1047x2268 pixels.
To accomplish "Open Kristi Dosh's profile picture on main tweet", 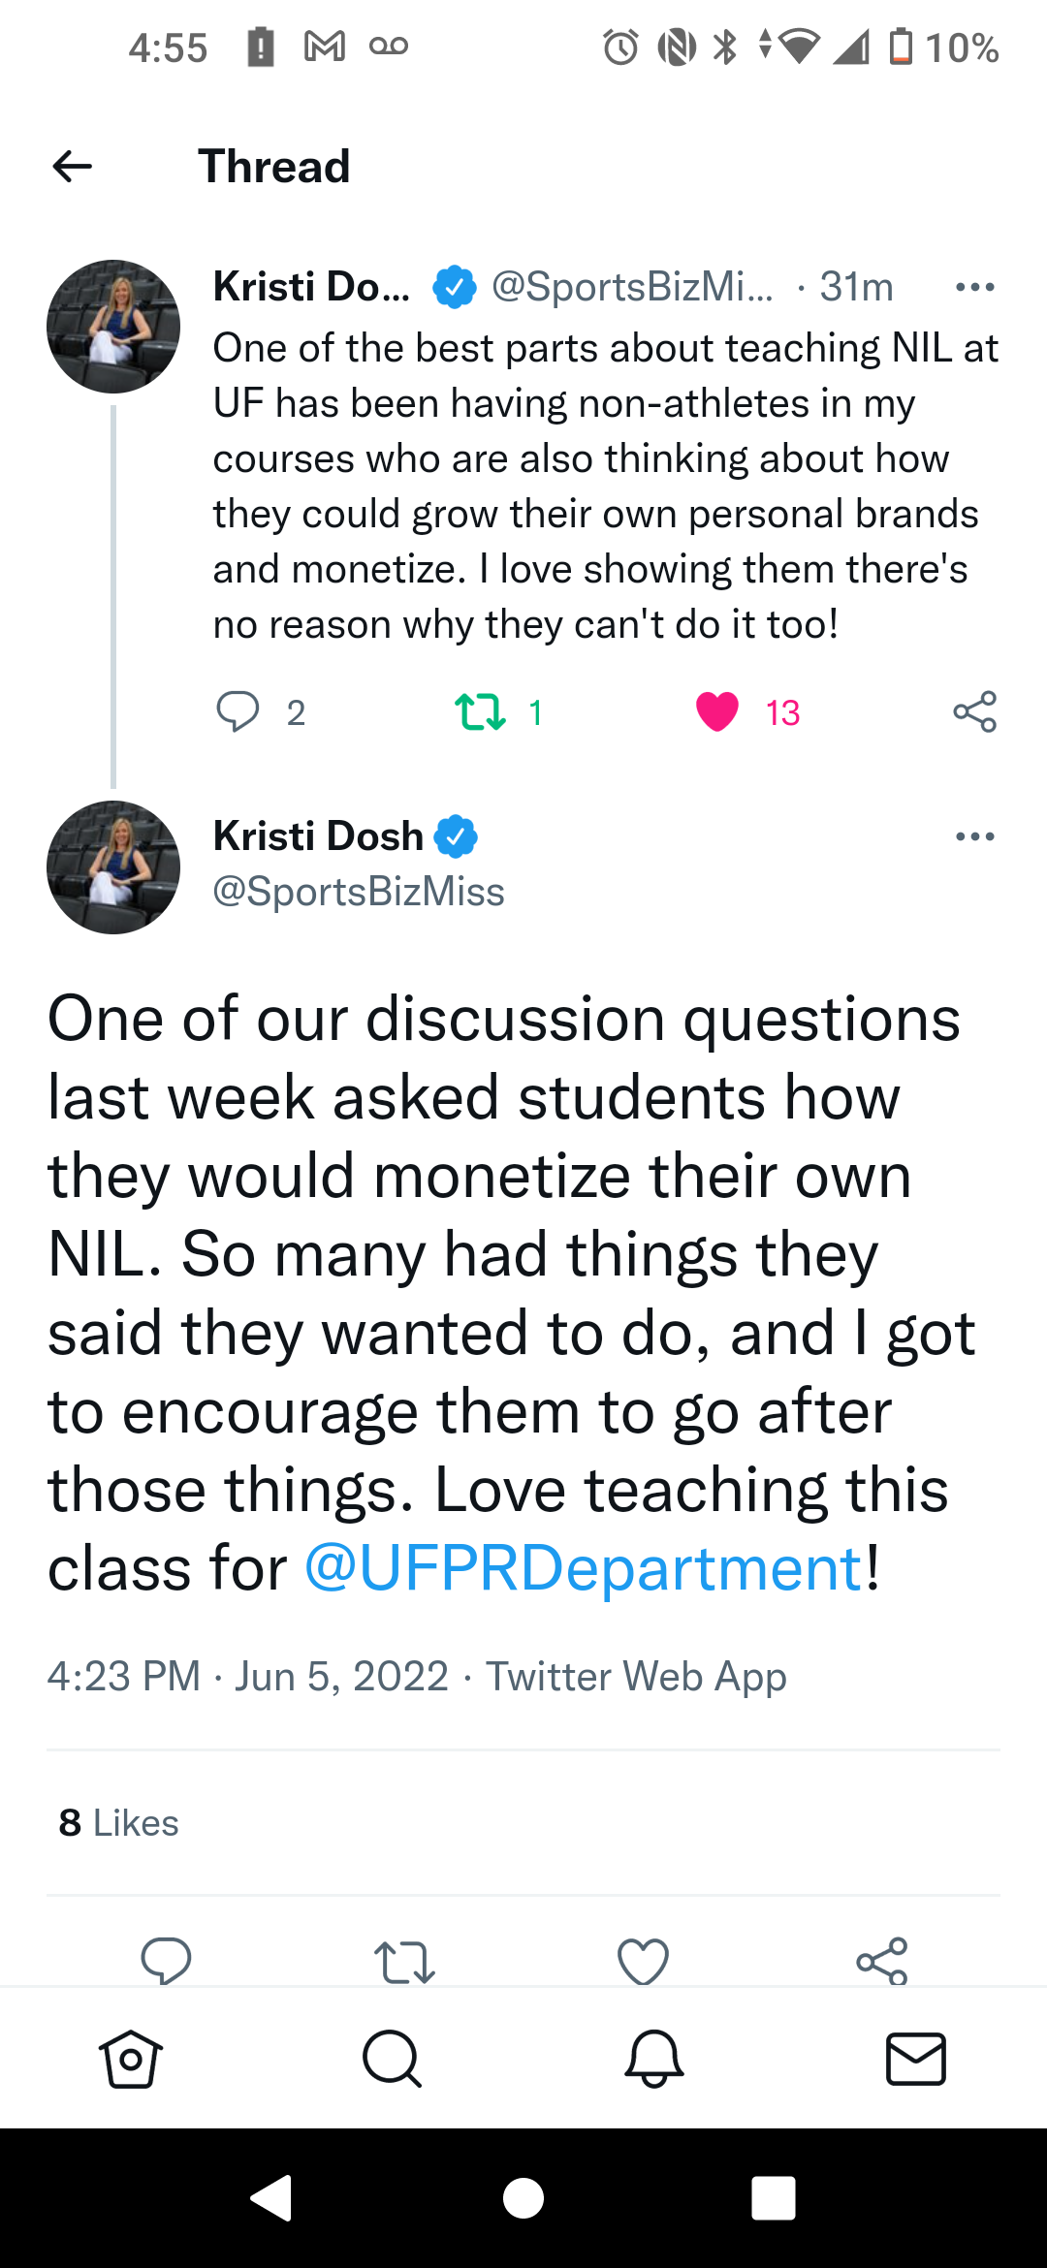I will 113,867.
